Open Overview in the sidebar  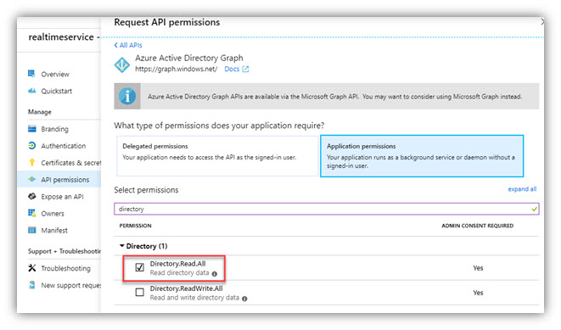point(55,74)
